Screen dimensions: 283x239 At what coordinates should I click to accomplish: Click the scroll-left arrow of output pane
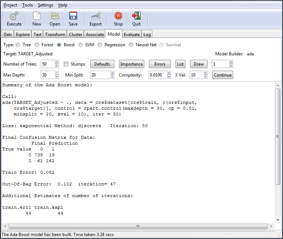pyautogui.click(x=5, y=226)
